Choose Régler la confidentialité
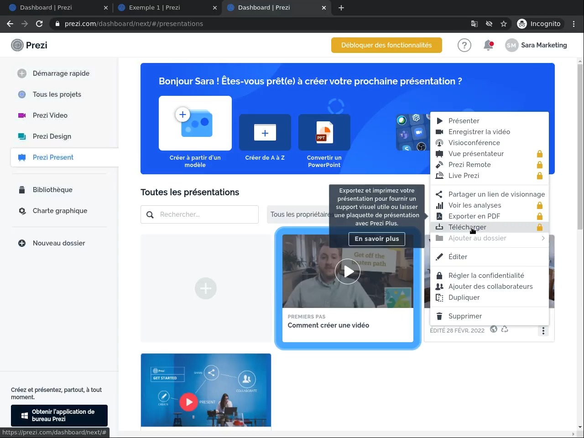This screenshot has height=438, width=584. coord(490,276)
